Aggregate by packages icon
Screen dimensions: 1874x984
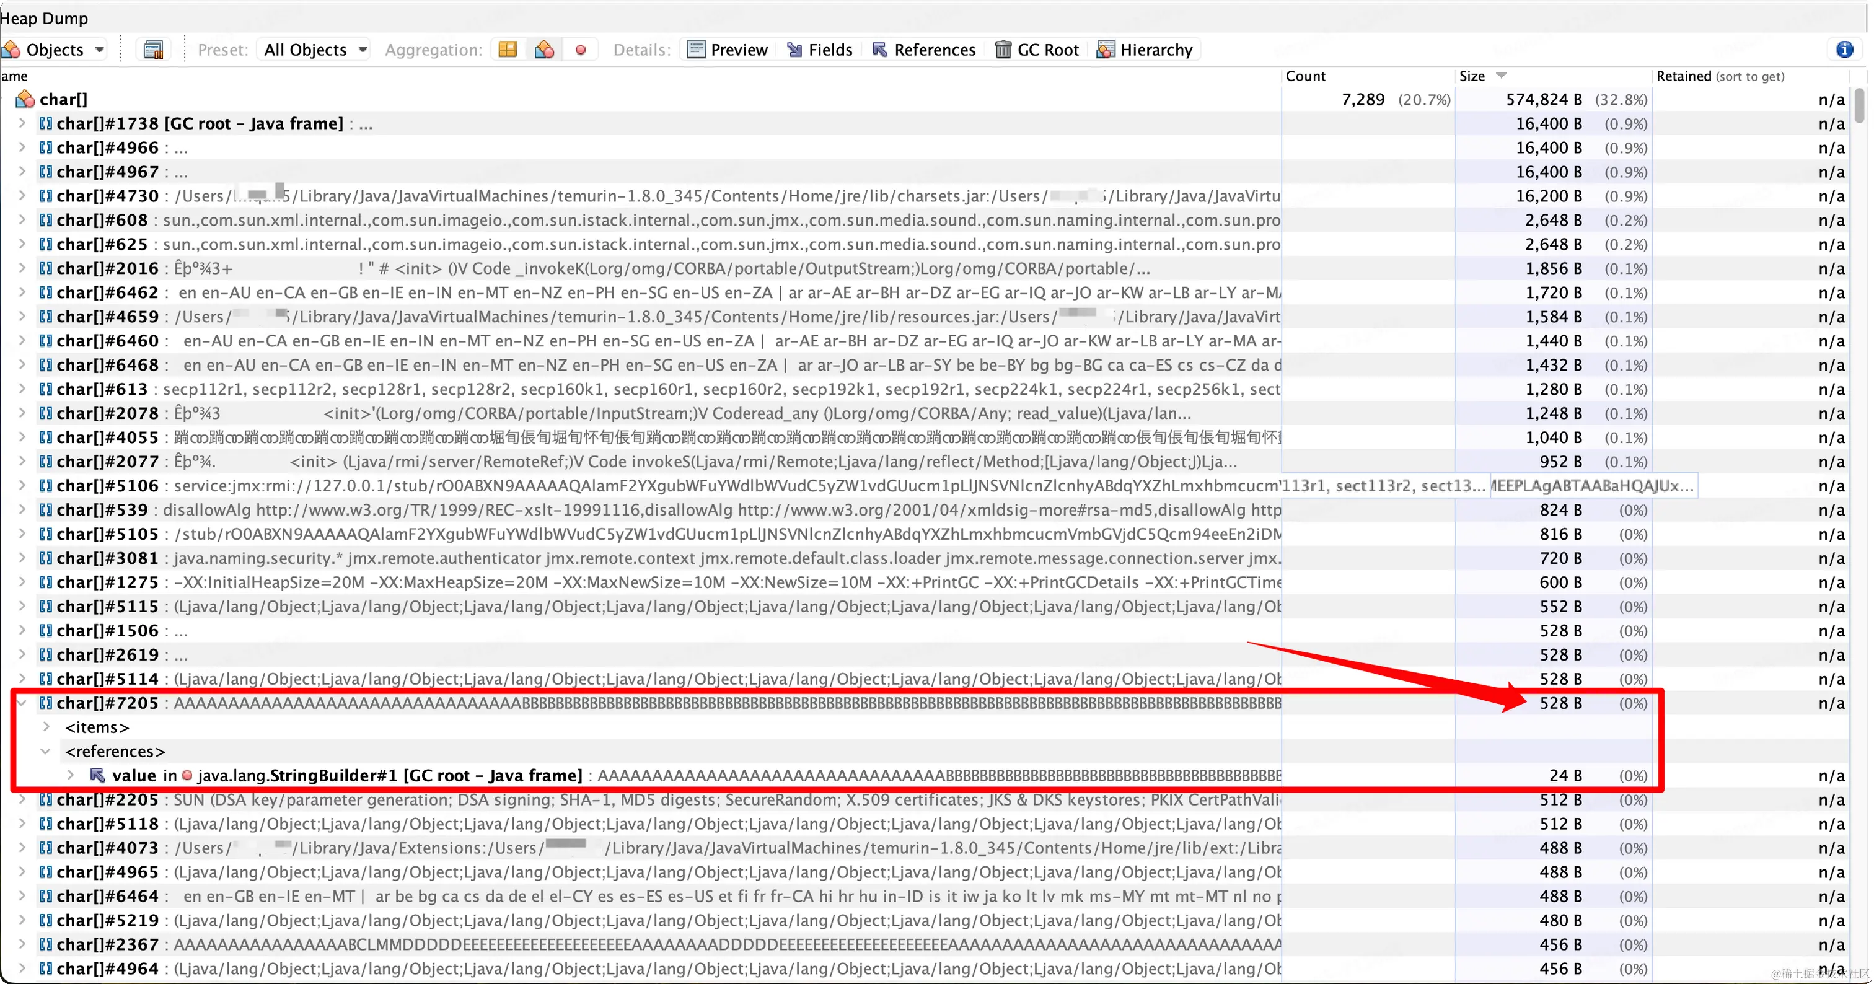pos(507,50)
